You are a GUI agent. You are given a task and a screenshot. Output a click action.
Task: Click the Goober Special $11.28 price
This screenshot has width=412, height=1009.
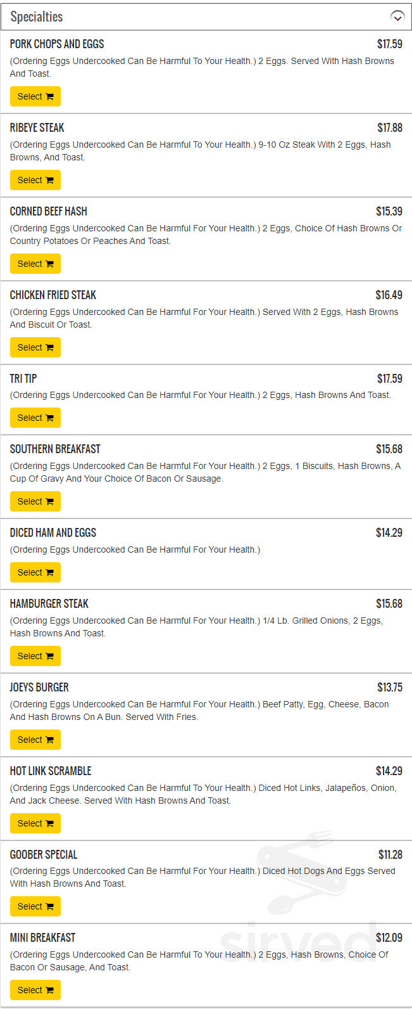(x=390, y=854)
